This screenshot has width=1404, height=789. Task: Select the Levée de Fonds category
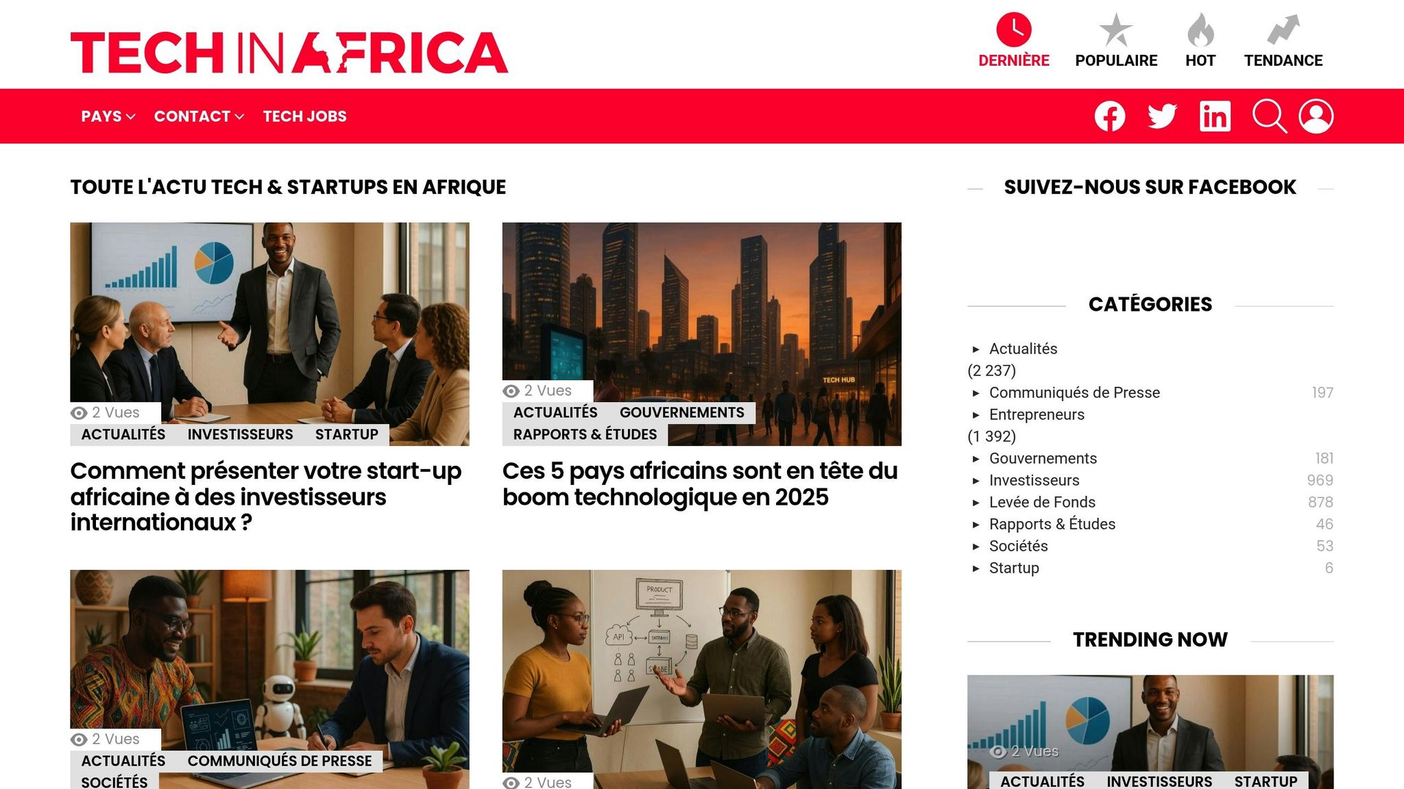point(1041,502)
